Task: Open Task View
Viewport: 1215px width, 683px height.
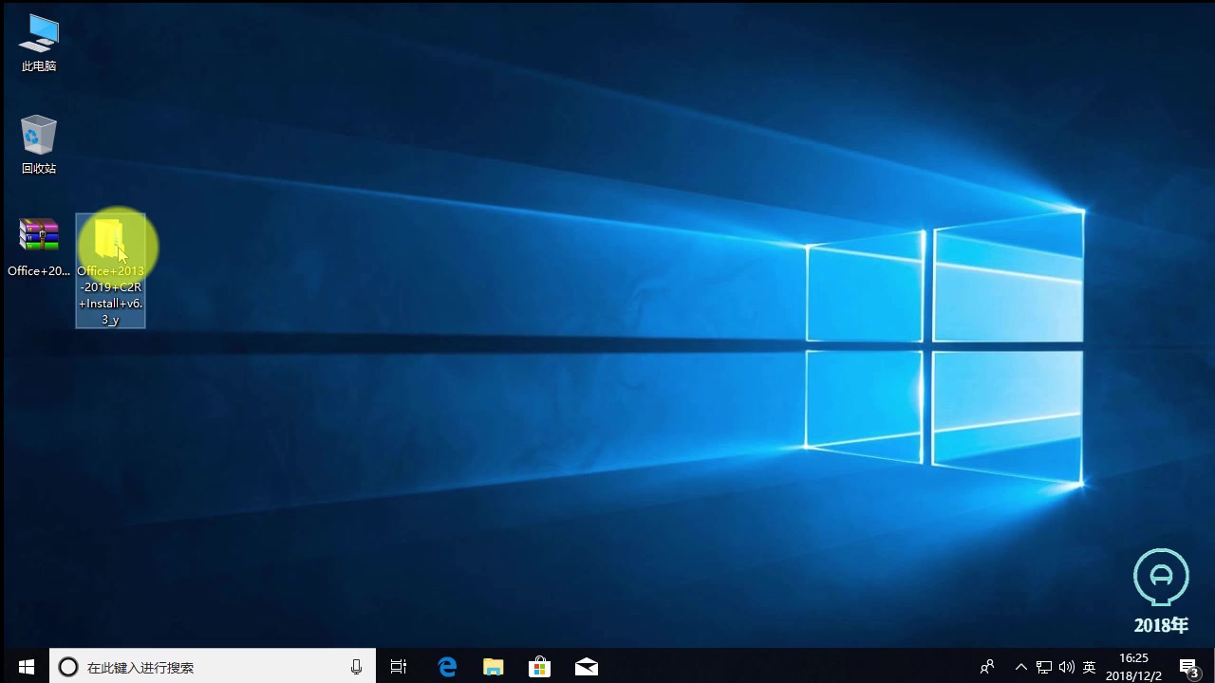Action: (398, 667)
